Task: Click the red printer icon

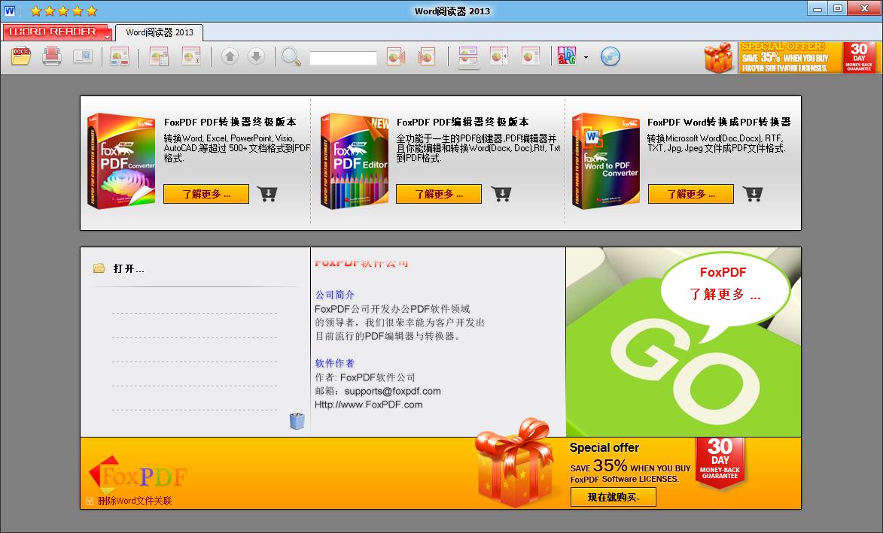Action: pyautogui.click(x=52, y=56)
